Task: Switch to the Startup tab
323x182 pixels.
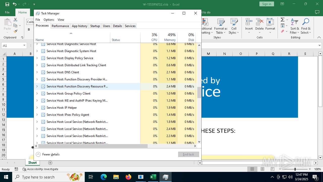Action: pos(95,26)
